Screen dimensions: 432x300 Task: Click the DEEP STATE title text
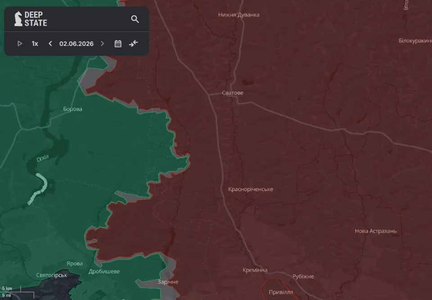[36, 19]
